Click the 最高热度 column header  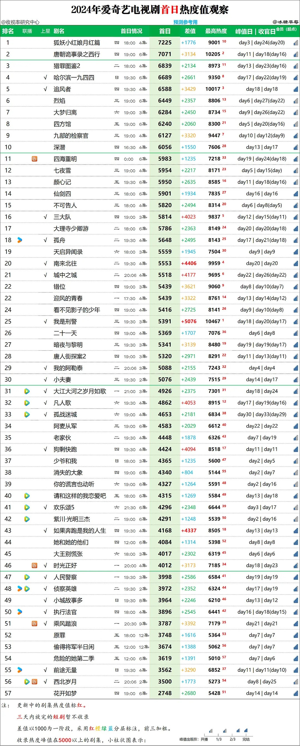coord(216,31)
